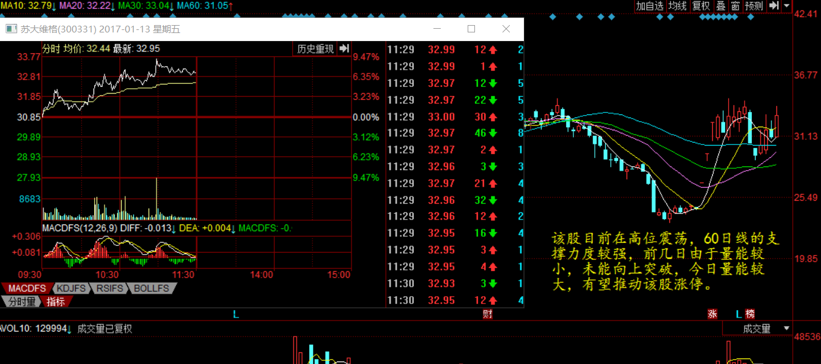
Task: Click the red 财 marker icon
Action: point(487,314)
